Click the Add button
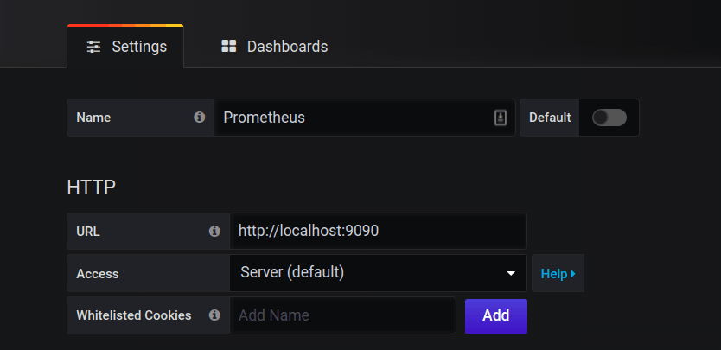This screenshot has width=721, height=350. click(x=496, y=316)
